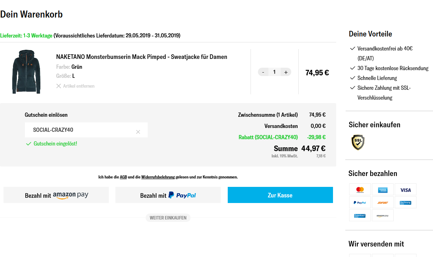The width and height of the screenshot is (433, 257).
Task: Click 'Weiter einkaufen' to continue shopping
Action: coord(168,218)
